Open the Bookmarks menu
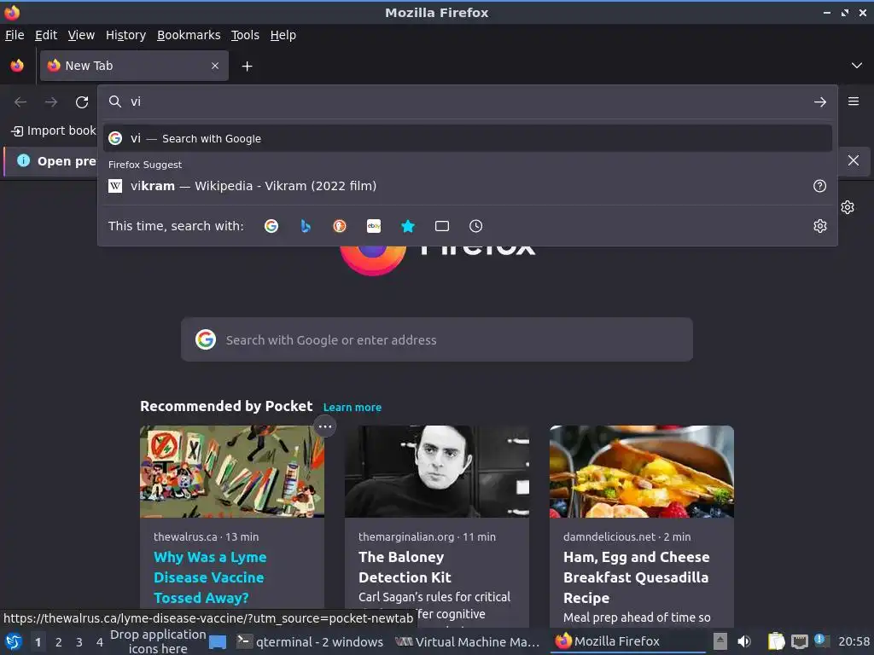874x655 pixels. point(189,35)
